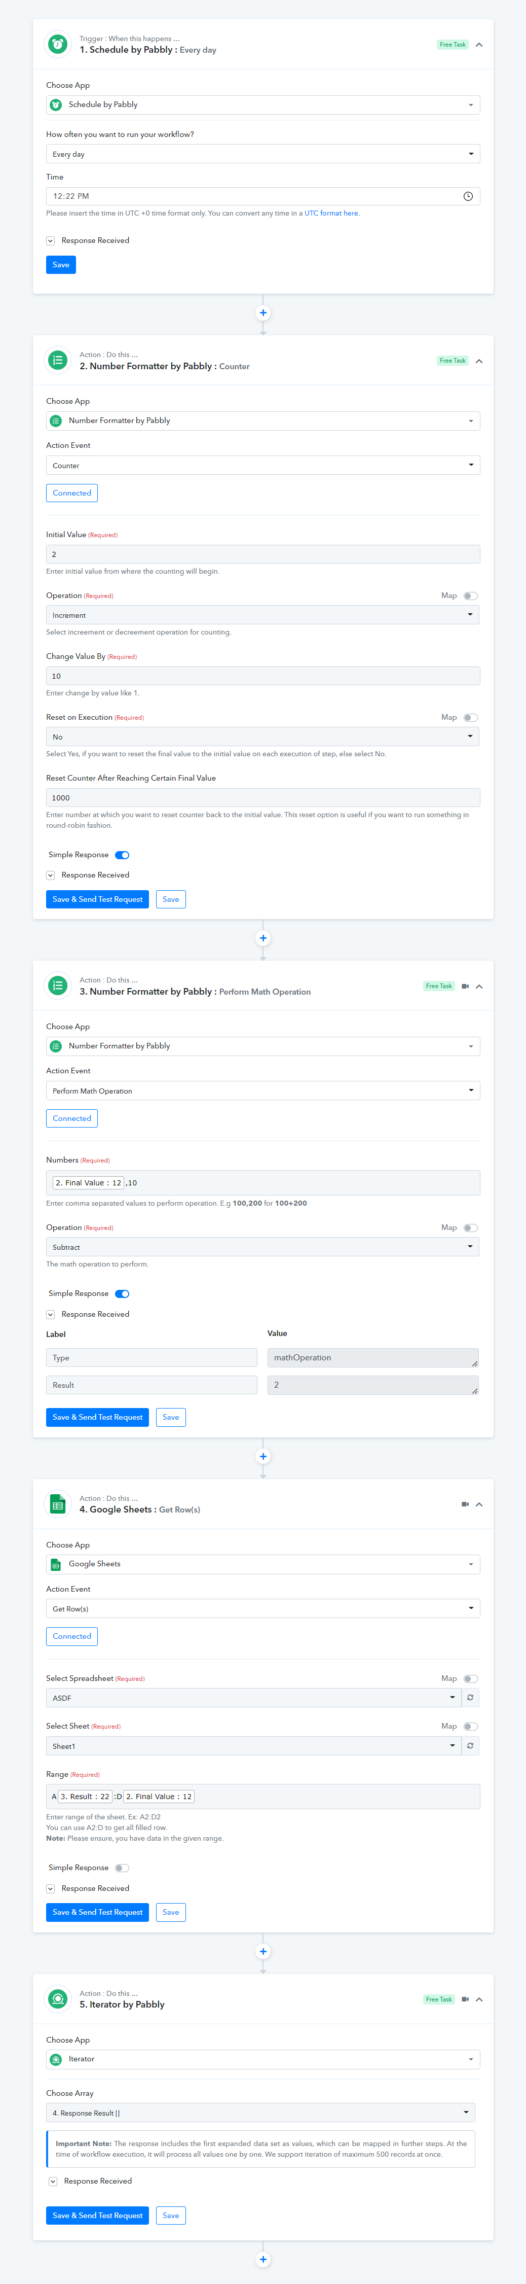This screenshot has height=2284, width=526.
Task: Click the plus icon below step 2
Action: (263, 938)
